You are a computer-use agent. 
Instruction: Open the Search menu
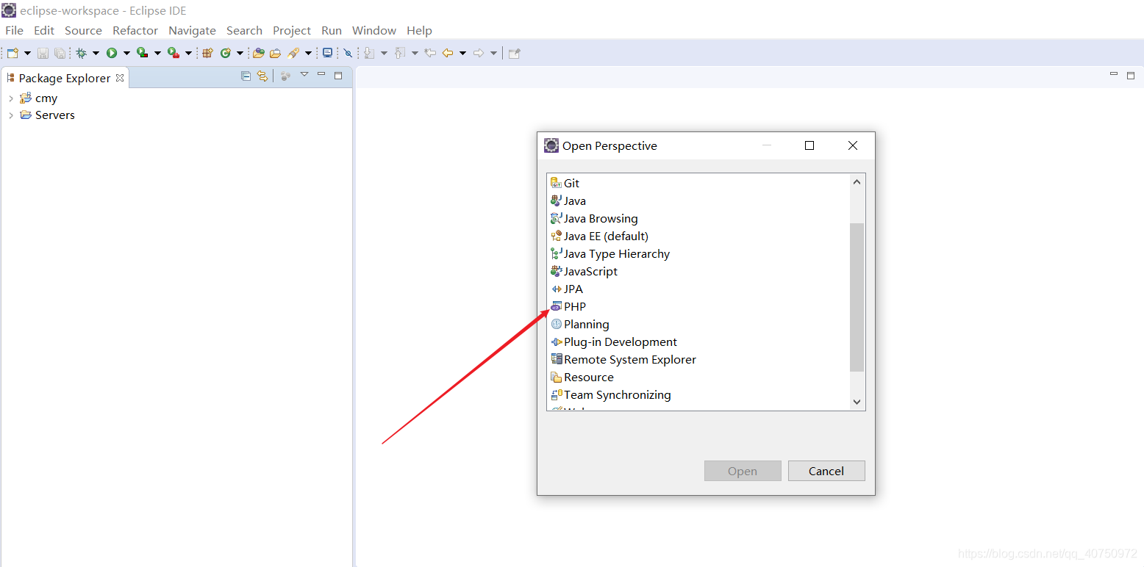[x=244, y=30]
